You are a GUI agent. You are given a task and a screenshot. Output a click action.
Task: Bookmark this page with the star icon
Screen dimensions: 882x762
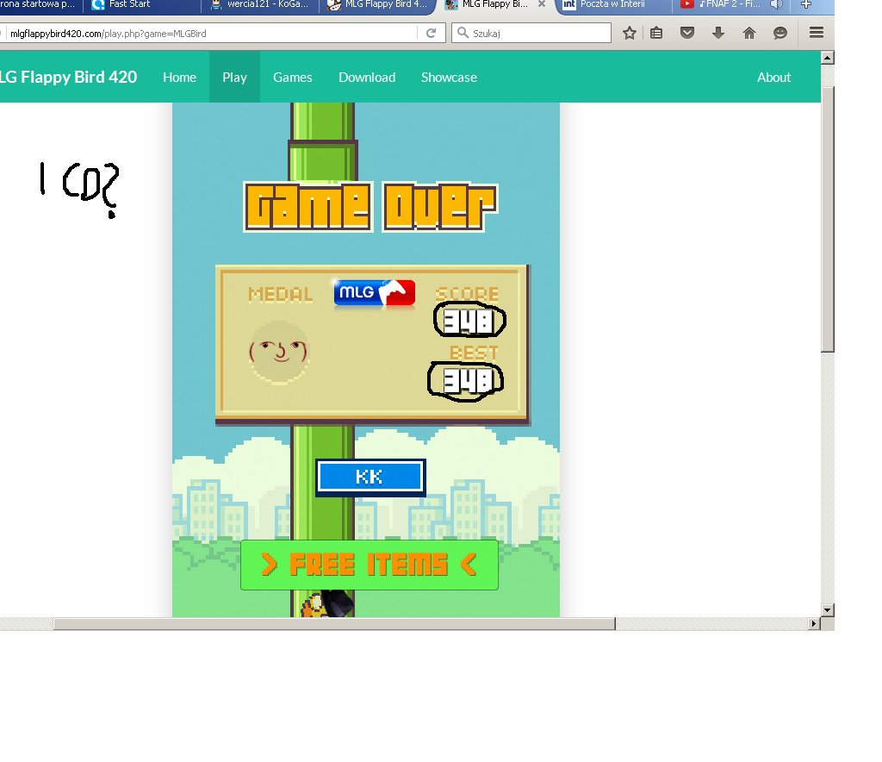pos(629,33)
